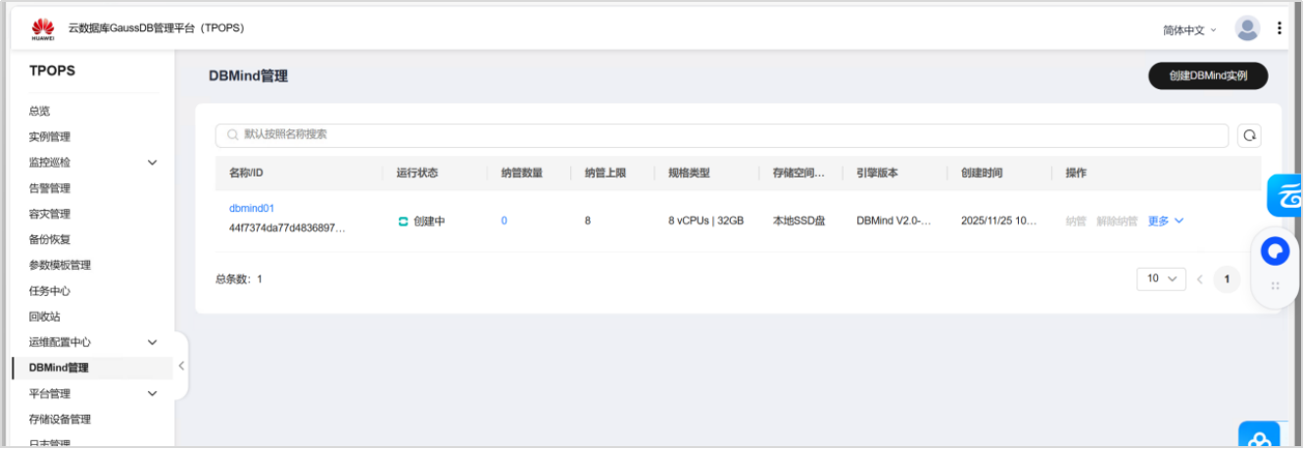The height and width of the screenshot is (450, 1304).
Task: Click the instance ID 44f7374da77d4836897
Action: coord(287,228)
